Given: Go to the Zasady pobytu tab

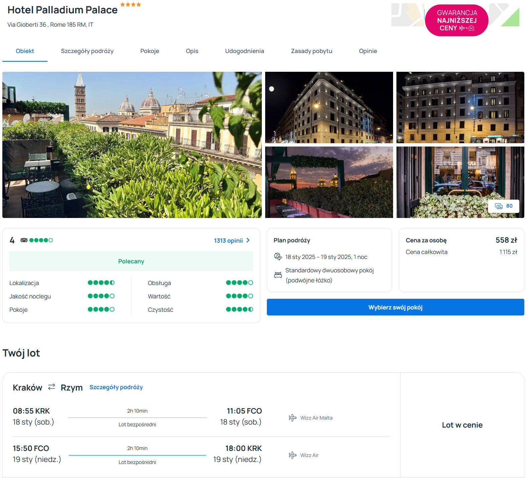Looking at the screenshot, I should (x=311, y=51).
